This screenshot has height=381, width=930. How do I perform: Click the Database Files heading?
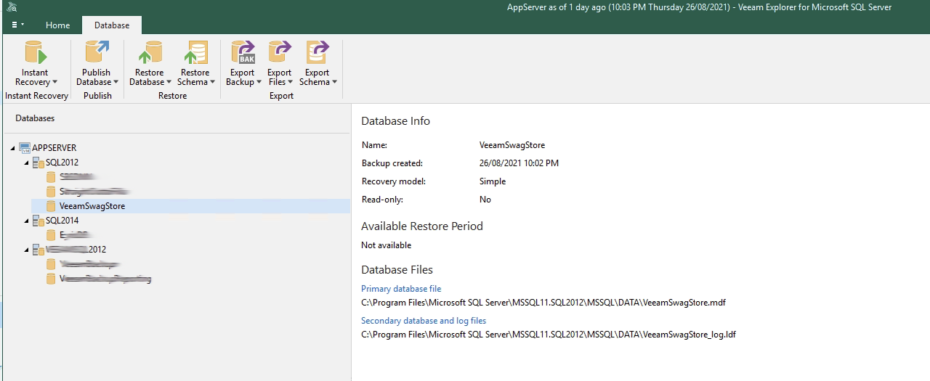coord(397,269)
